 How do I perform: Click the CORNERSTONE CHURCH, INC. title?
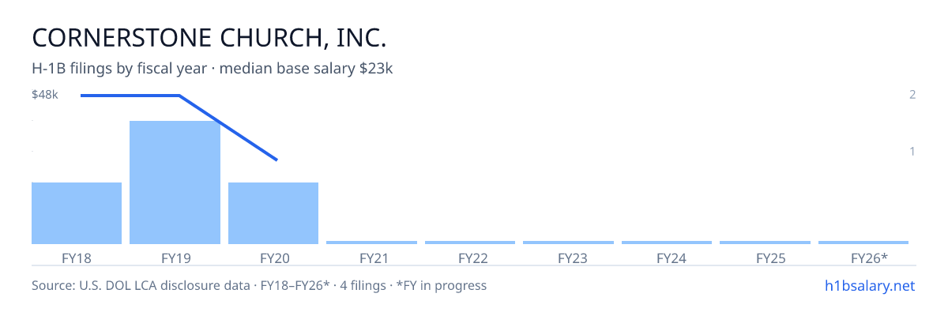tap(209, 37)
